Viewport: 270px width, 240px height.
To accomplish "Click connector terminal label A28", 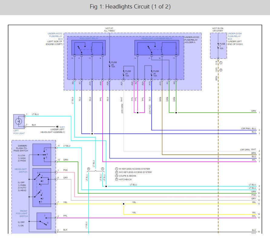I will tap(108, 83).
